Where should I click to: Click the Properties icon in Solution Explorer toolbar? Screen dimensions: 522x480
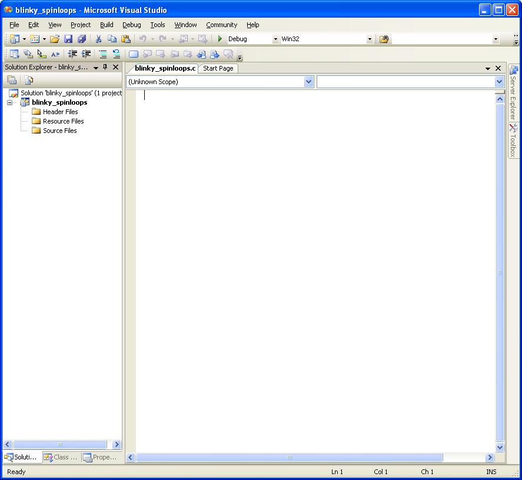[x=12, y=80]
